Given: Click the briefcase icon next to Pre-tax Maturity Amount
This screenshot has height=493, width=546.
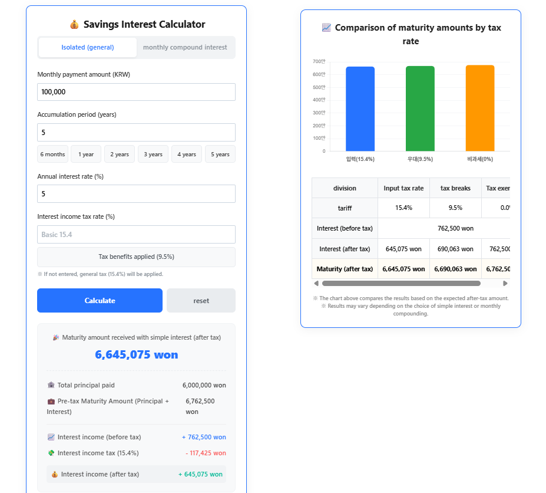Looking at the screenshot, I should tap(51, 401).
